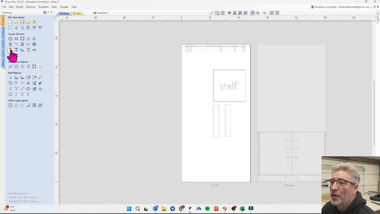Viewport: 380px width, 214px height.
Task: Open the Edit menu
Action: (11, 7)
